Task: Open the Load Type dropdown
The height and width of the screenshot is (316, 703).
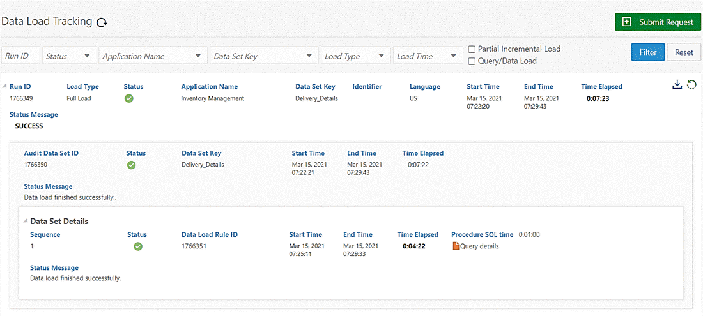Action: click(355, 56)
